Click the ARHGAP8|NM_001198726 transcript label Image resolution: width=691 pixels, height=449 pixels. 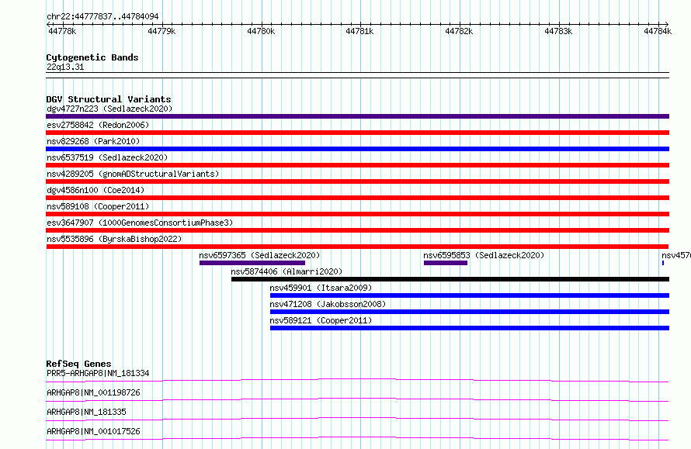coord(93,392)
